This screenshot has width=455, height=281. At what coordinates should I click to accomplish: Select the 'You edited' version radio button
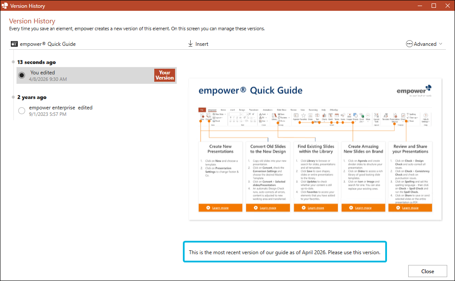tap(22, 76)
